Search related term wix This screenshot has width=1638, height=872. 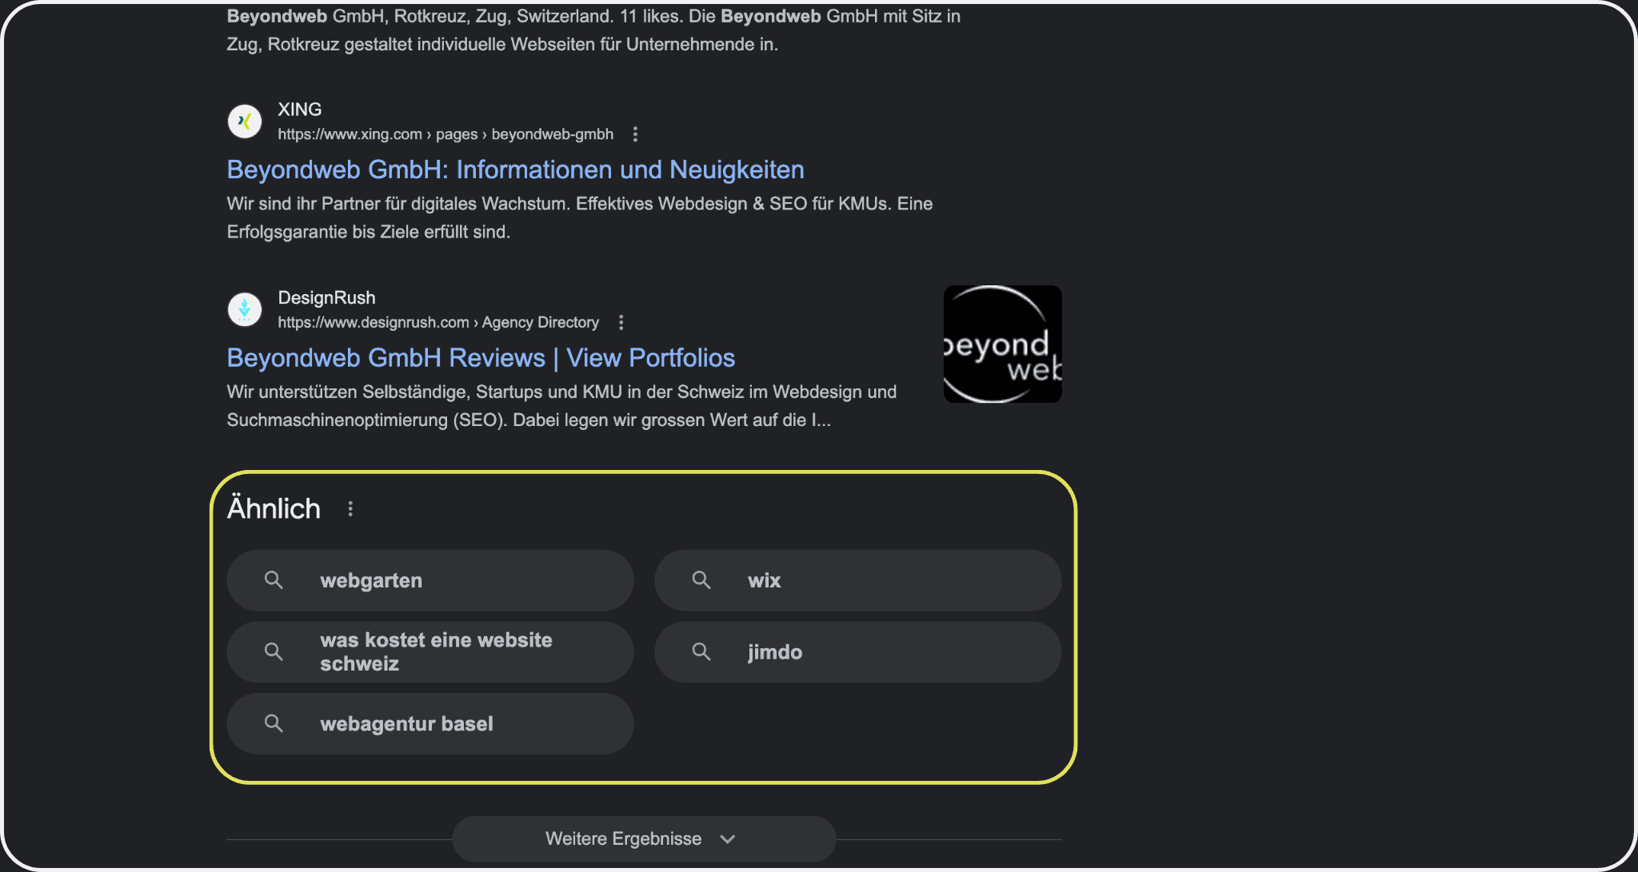(858, 580)
